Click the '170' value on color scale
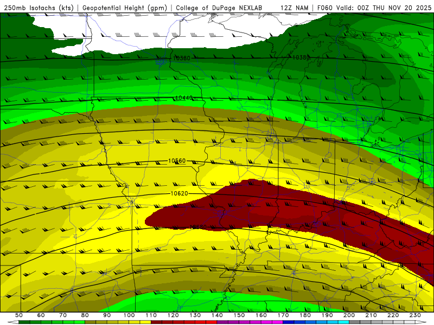The image size is (434, 325). [x=283, y=315]
